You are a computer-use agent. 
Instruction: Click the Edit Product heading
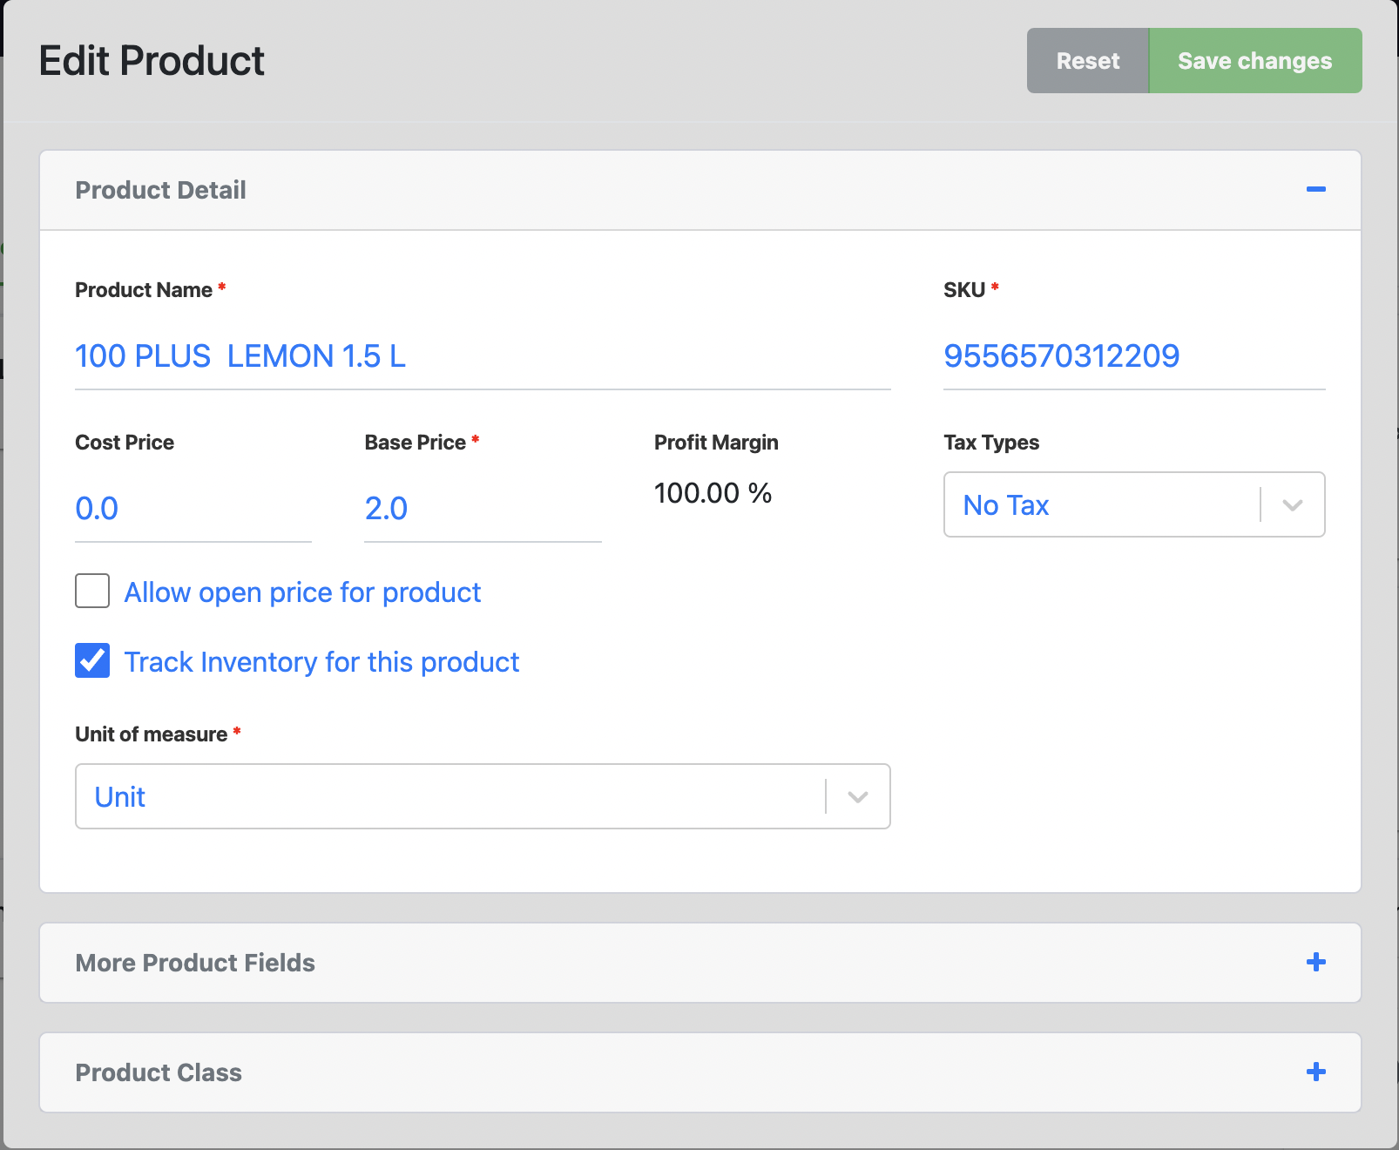[152, 61]
